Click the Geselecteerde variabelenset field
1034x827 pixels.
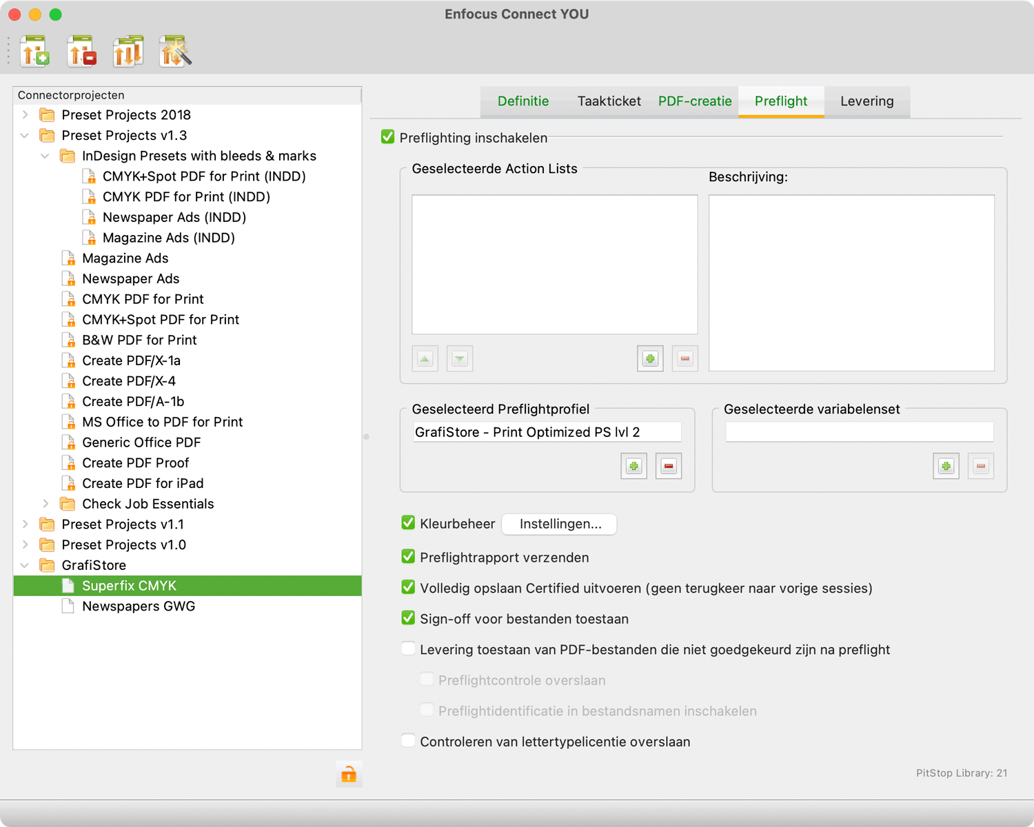click(x=859, y=432)
